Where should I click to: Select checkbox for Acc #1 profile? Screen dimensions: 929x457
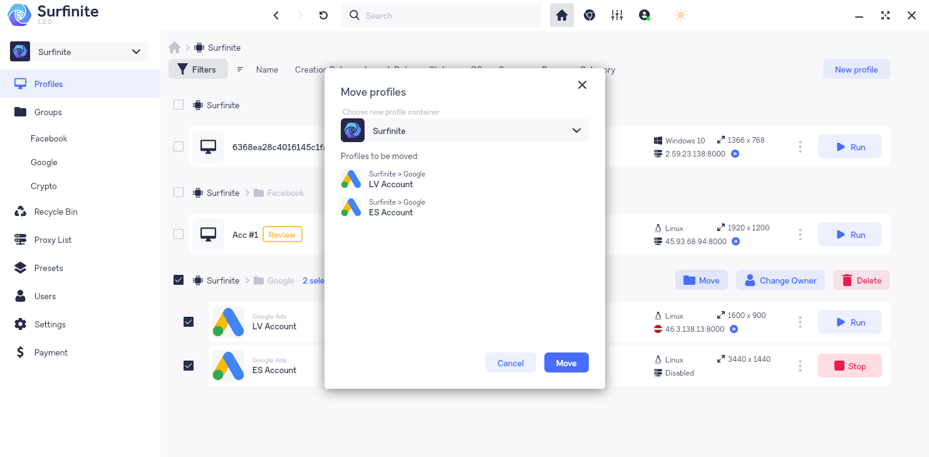179,234
